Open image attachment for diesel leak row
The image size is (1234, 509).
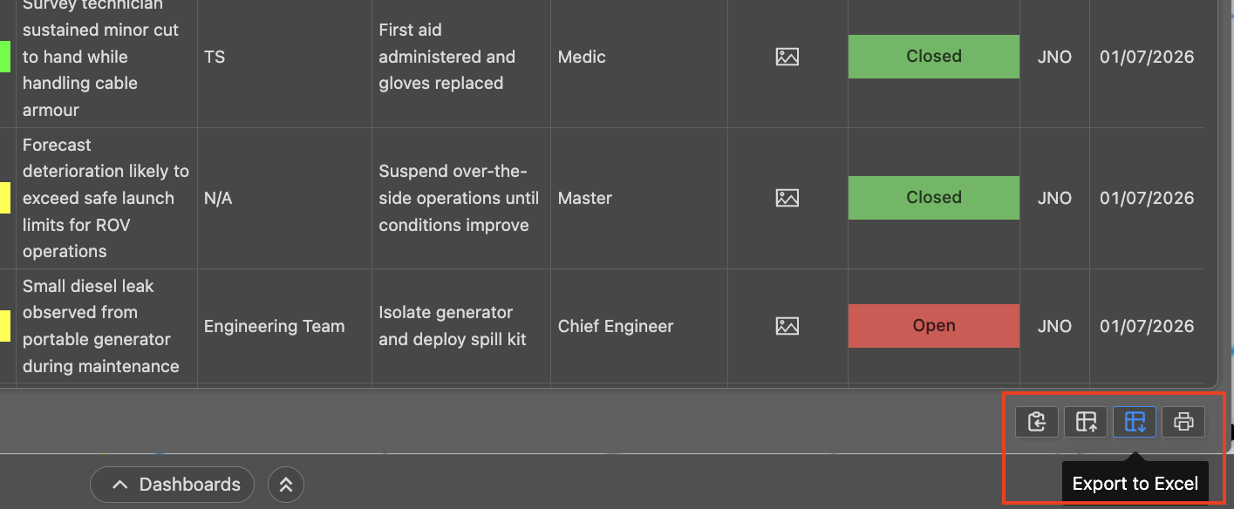(x=787, y=326)
